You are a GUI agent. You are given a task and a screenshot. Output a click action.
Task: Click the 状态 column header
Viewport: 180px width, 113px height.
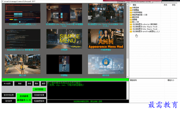point(173,5)
